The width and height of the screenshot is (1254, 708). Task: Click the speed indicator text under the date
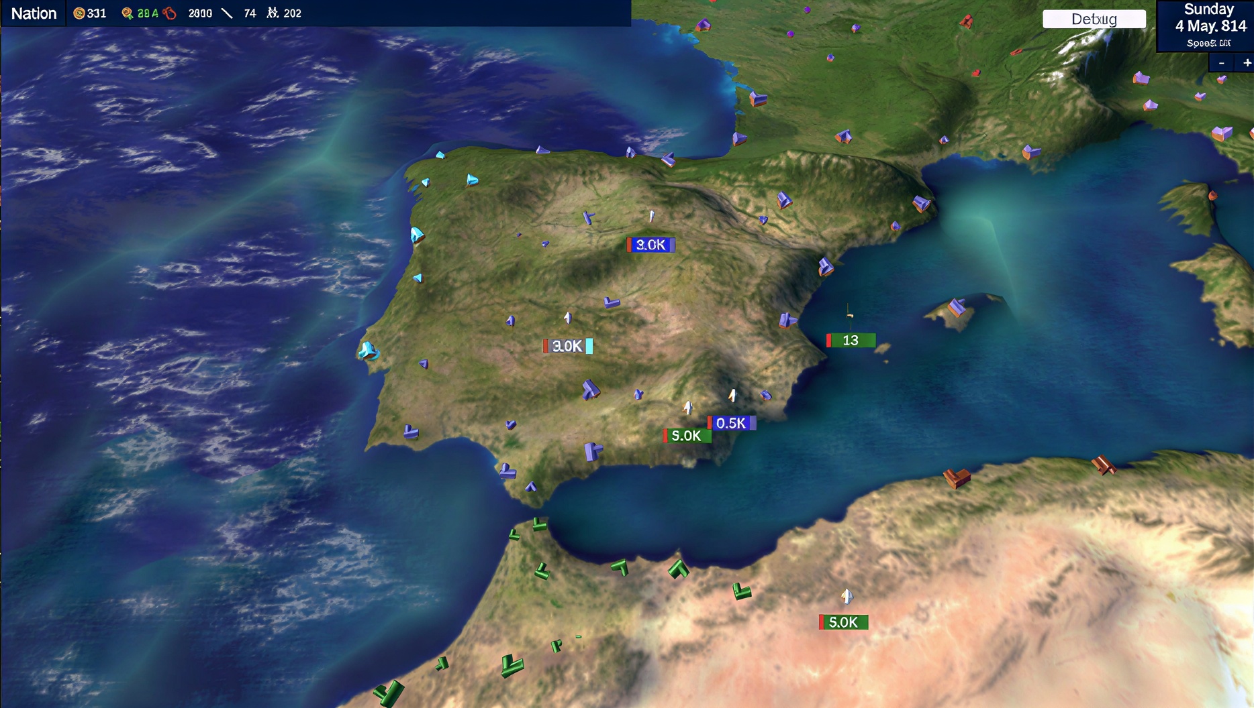(1208, 44)
